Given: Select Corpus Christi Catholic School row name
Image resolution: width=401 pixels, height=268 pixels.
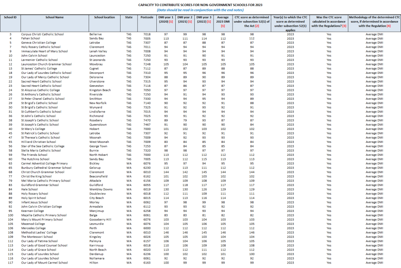Looking at the screenshot, I should 42,34.
